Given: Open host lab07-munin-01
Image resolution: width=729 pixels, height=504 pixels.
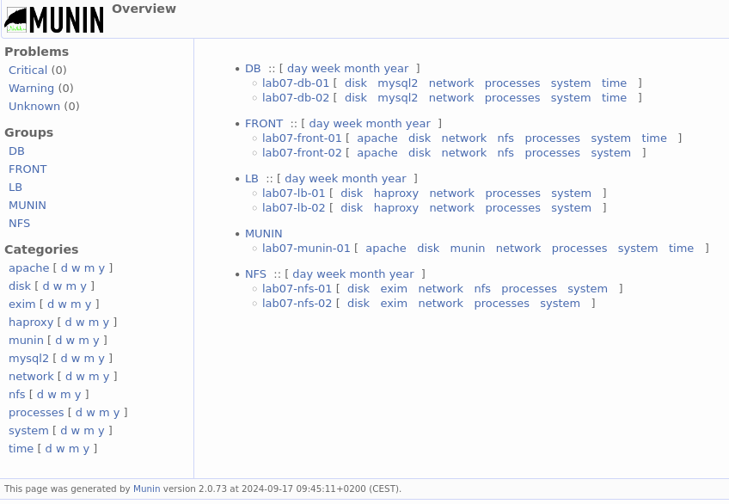Looking at the screenshot, I should pos(306,249).
